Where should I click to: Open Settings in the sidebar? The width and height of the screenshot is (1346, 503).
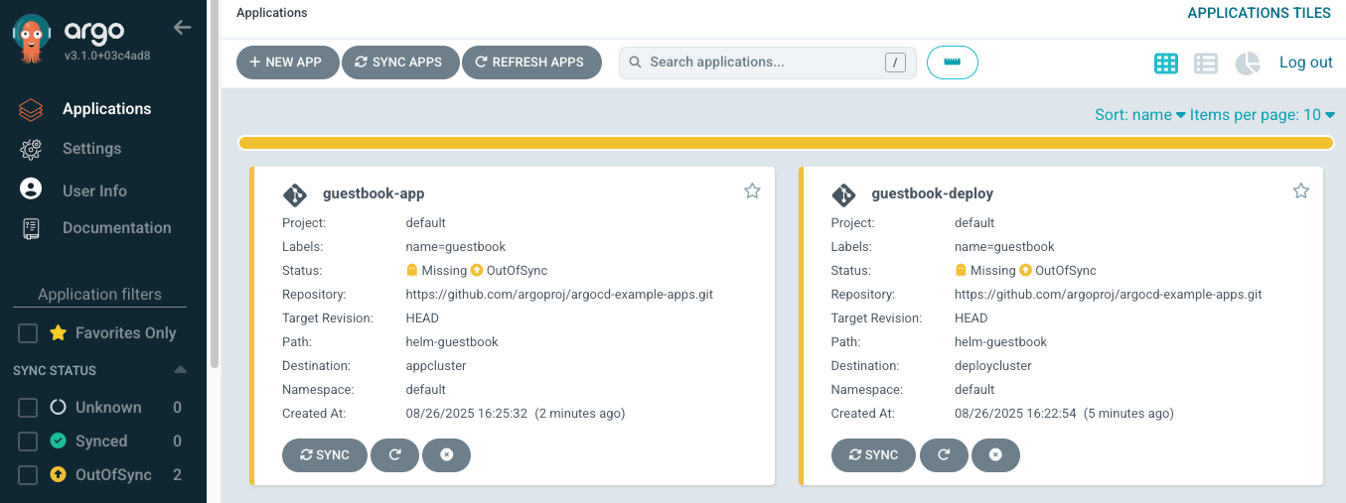click(91, 149)
